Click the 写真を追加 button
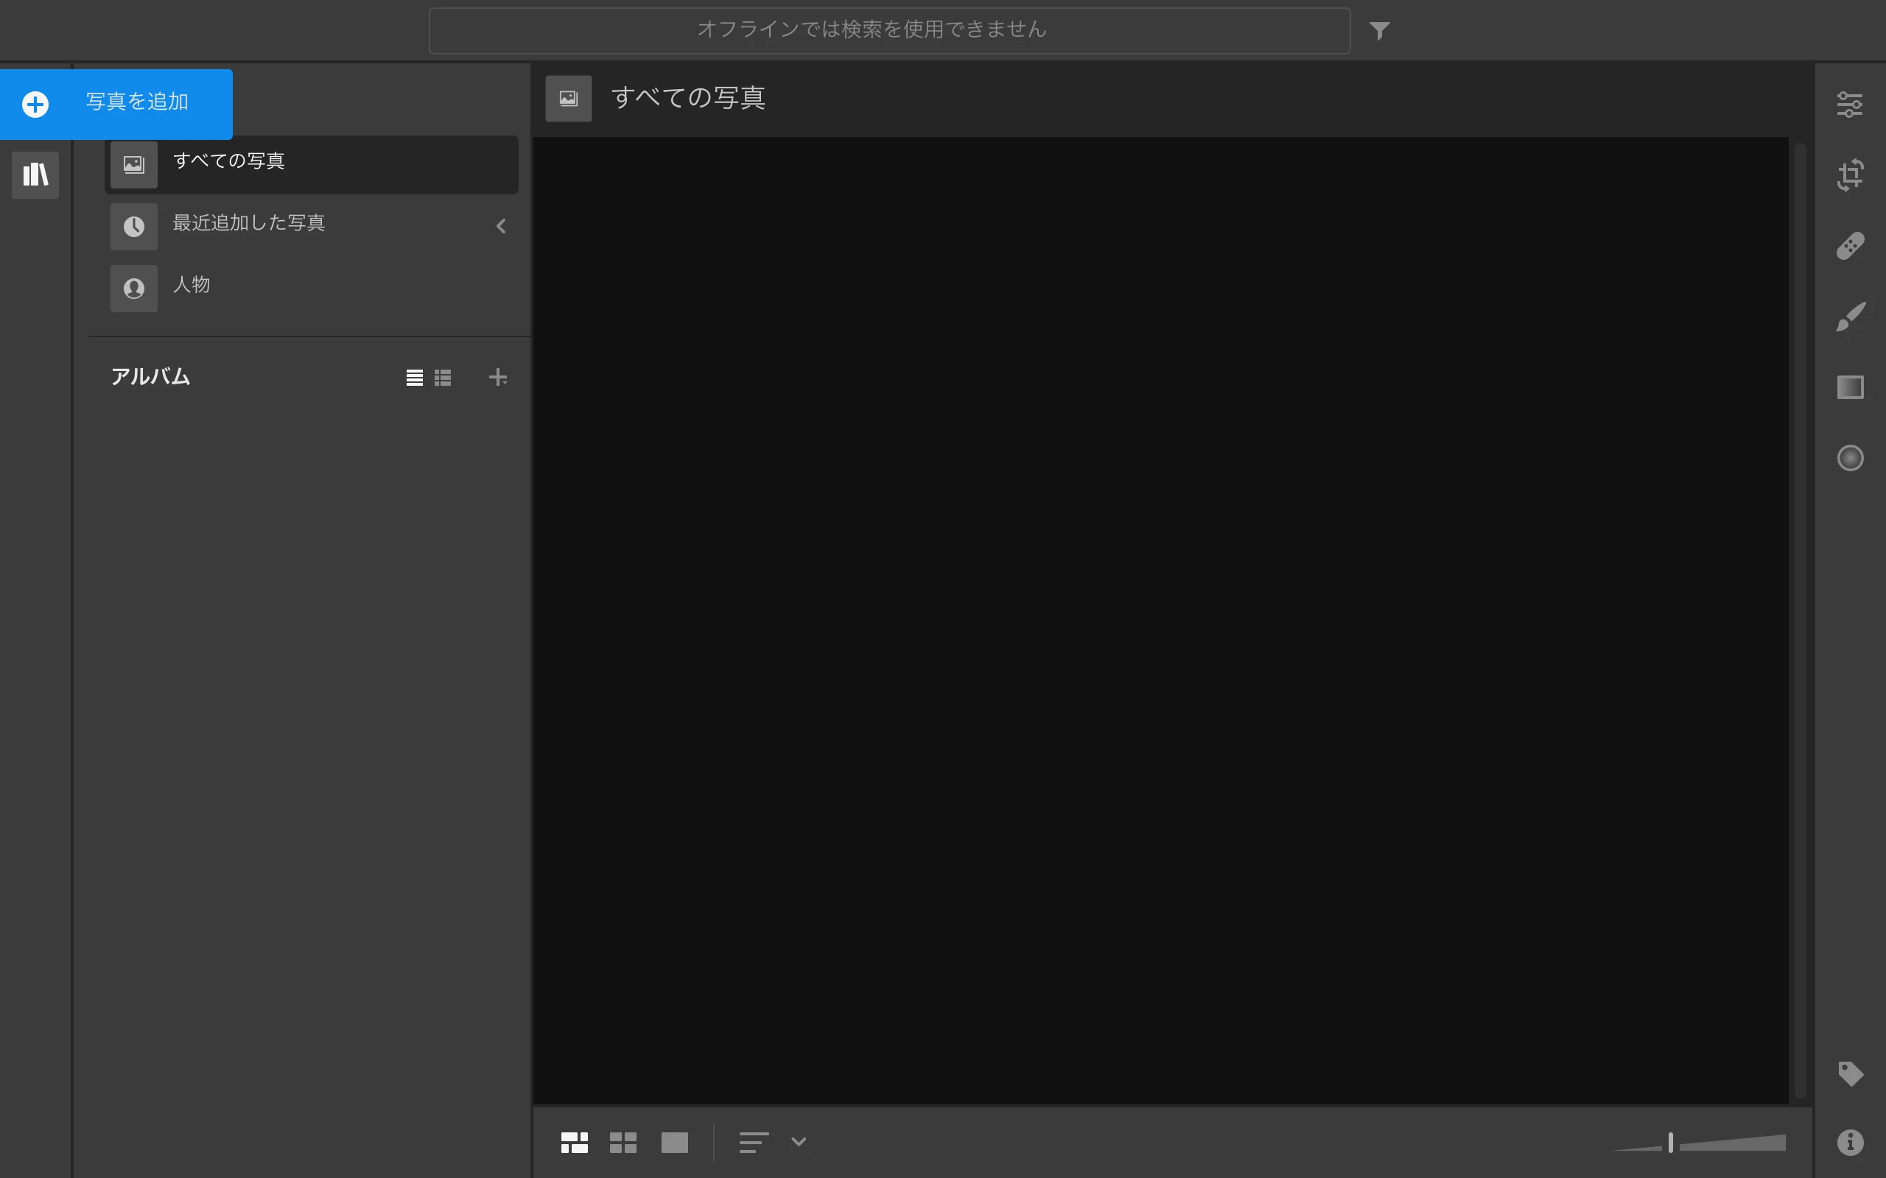The image size is (1886, 1178). coord(117,104)
